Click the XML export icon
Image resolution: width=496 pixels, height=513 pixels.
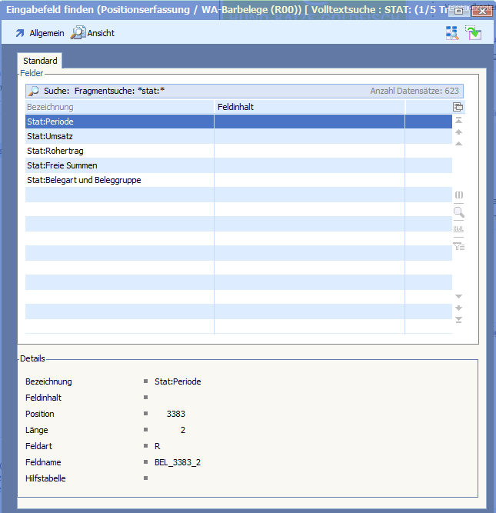pos(458,229)
